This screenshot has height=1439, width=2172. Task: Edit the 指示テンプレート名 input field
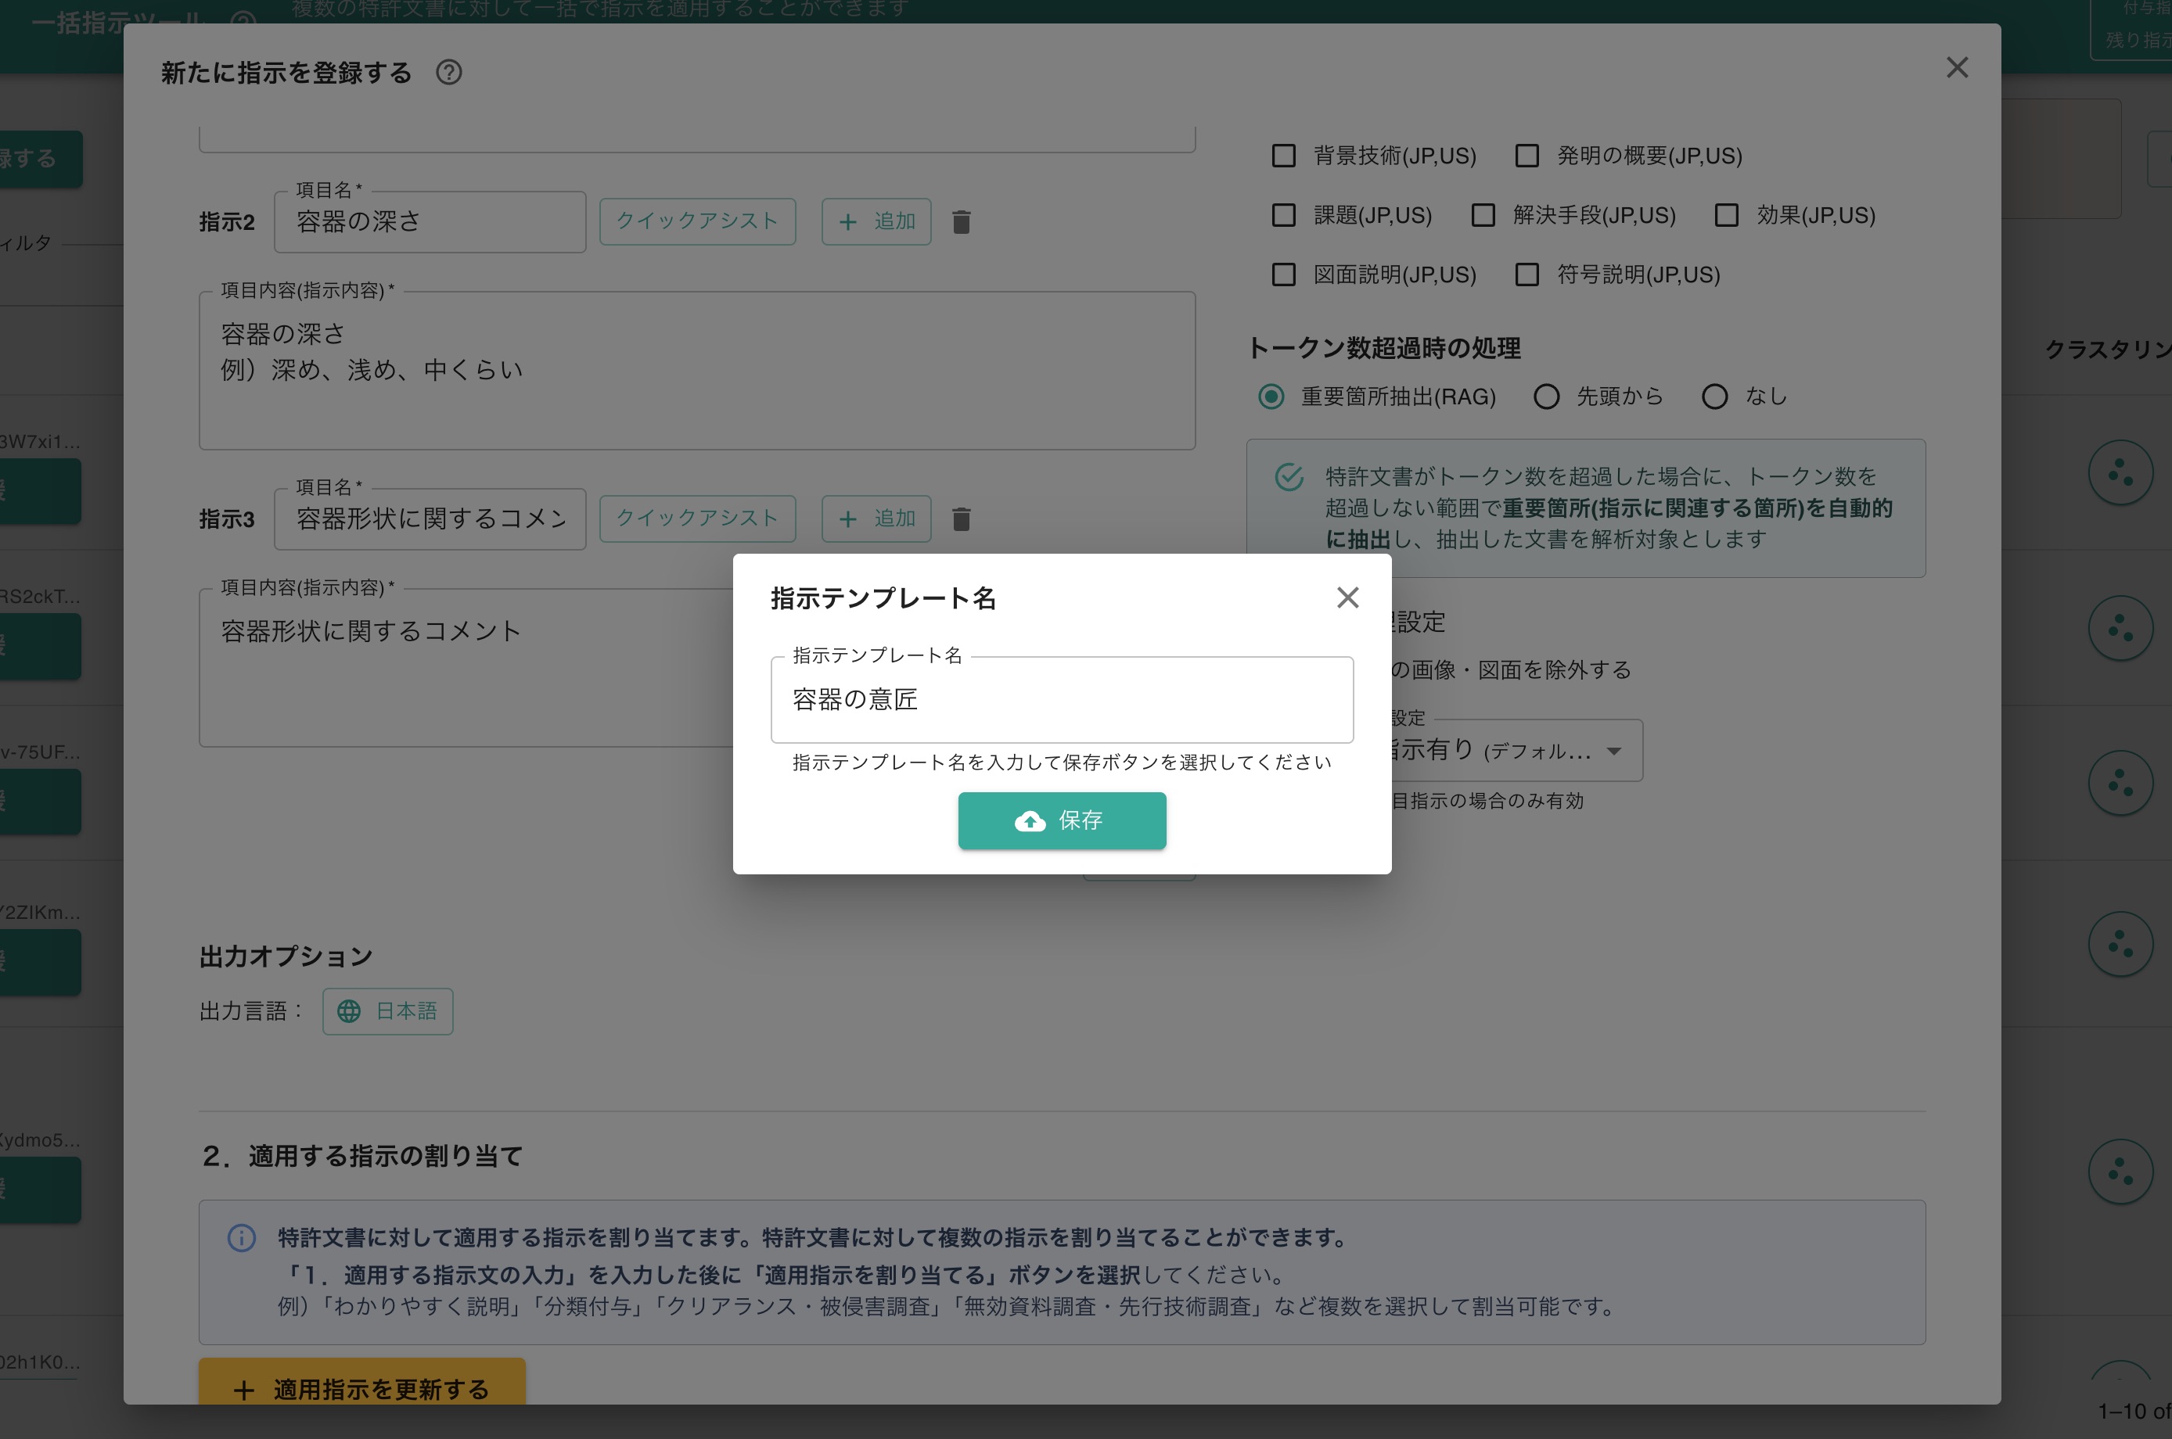(1062, 699)
